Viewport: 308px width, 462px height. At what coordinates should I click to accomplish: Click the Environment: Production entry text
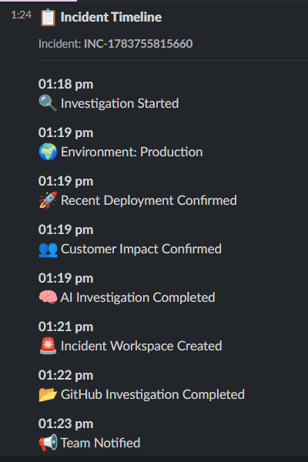132,152
